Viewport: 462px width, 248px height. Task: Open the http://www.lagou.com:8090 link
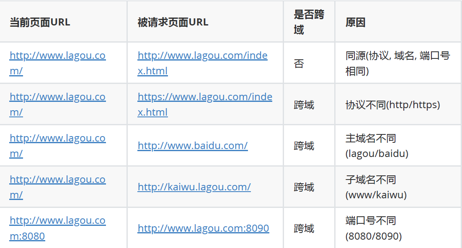[x=203, y=228]
